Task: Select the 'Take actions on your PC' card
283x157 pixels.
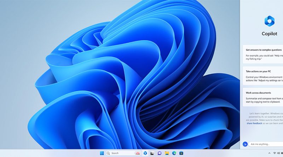Action: point(263,76)
